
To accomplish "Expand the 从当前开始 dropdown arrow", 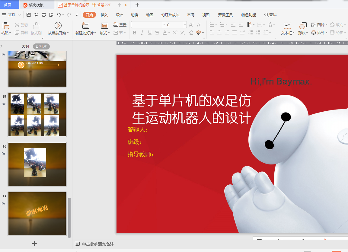I will [68, 33].
